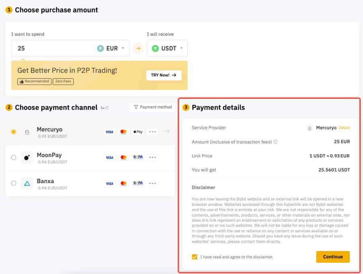Expand more payment options for Banxa
The height and width of the screenshot is (274, 363).
153,184
